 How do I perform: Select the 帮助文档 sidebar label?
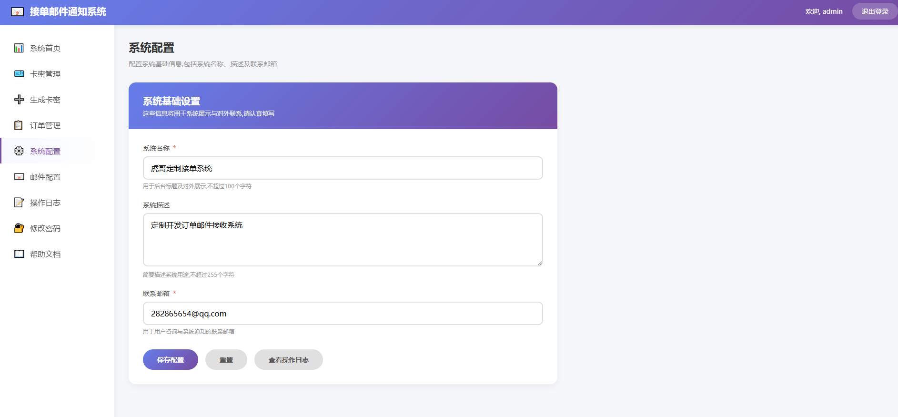45,254
